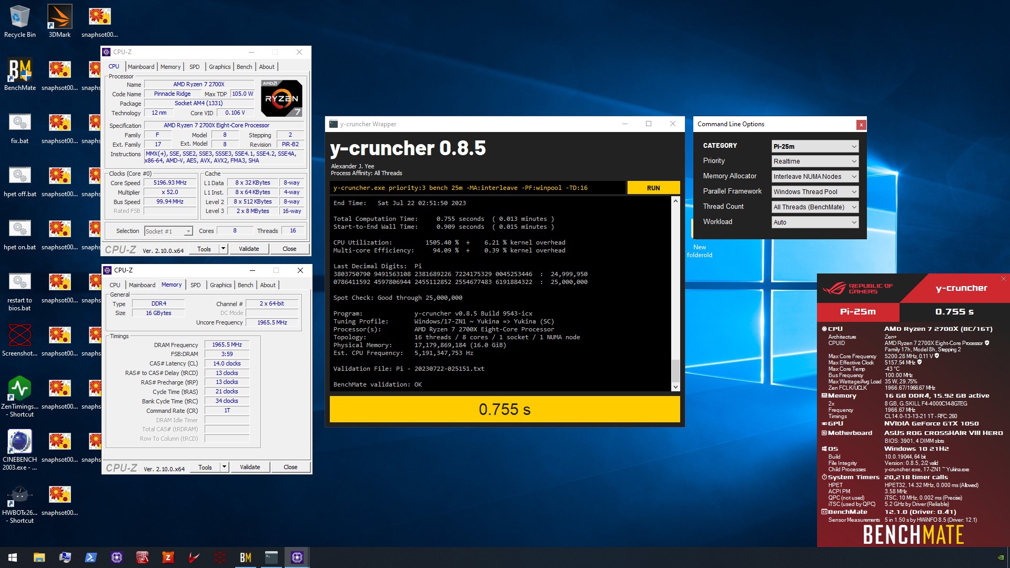Click the yellow 0.755 s result bar
Image resolution: width=1010 pixels, height=568 pixels.
tap(504, 409)
